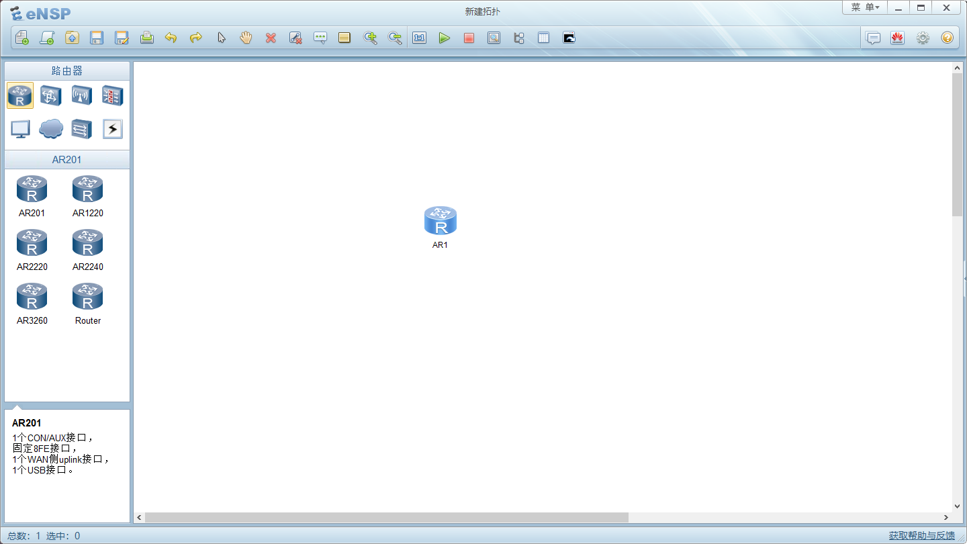Select the arrow pointer tool
This screenshot has width=967, height=544.
(221, 38)
